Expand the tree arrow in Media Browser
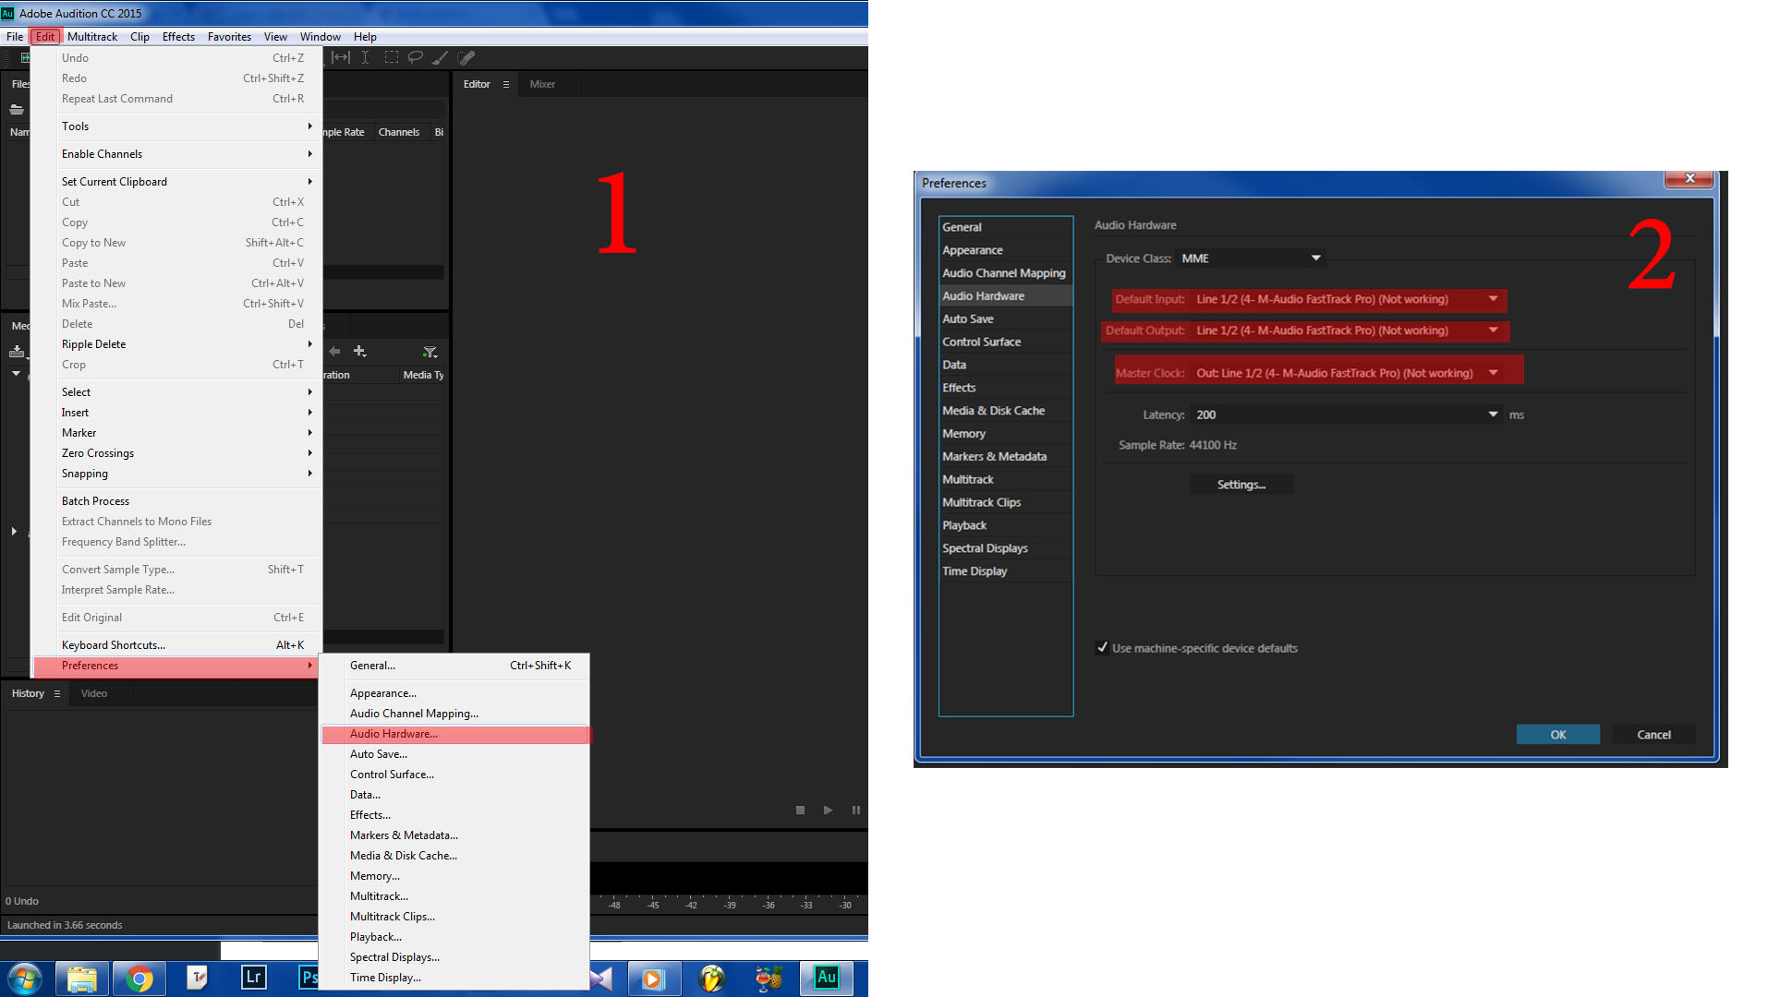1768x997 pixels. (x=14, y=531)
